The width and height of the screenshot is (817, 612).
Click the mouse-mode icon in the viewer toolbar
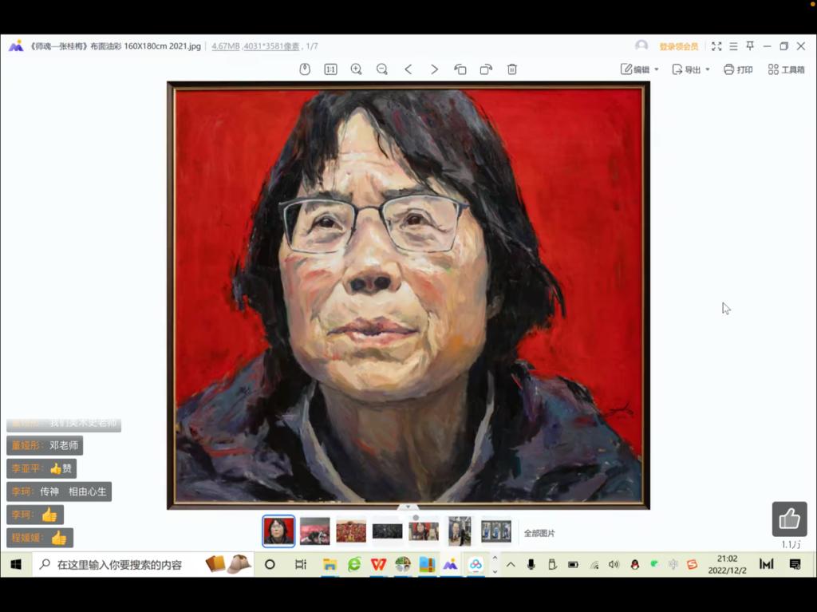305,69
